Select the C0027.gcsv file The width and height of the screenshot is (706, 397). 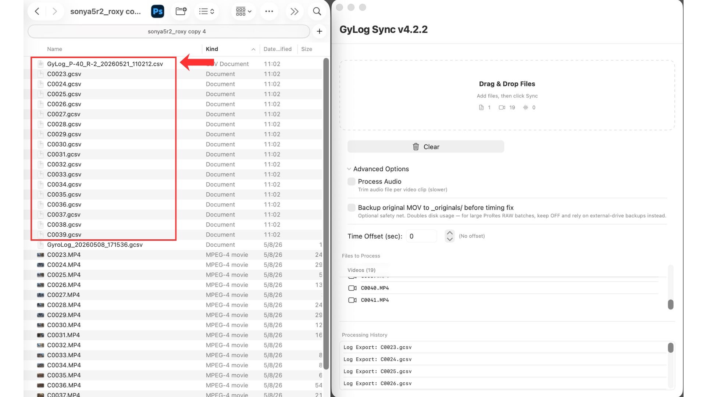pos(64,114)
